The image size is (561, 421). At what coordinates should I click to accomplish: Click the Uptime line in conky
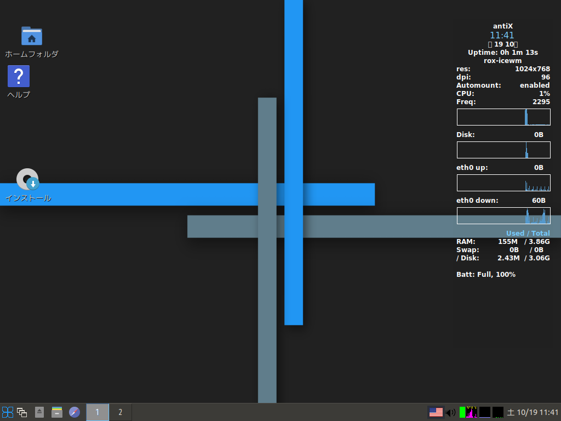tap(503, 52)
